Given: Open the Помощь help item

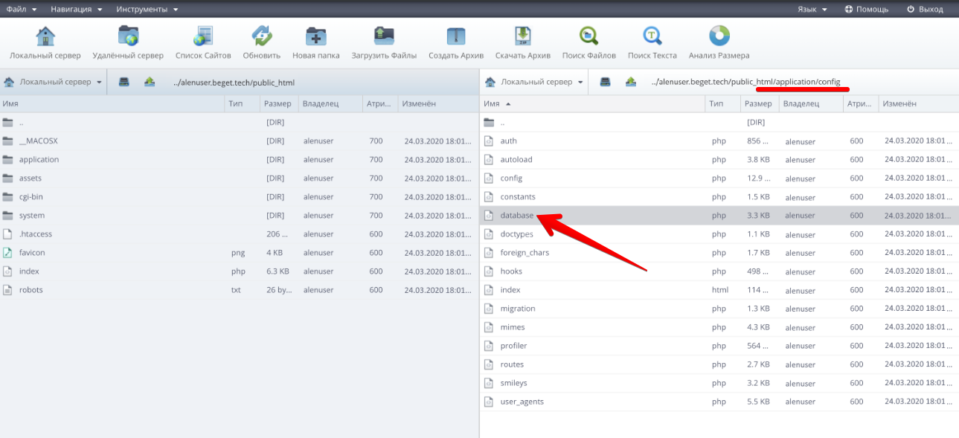Looking at the screenshot, I should click(867, 9).
